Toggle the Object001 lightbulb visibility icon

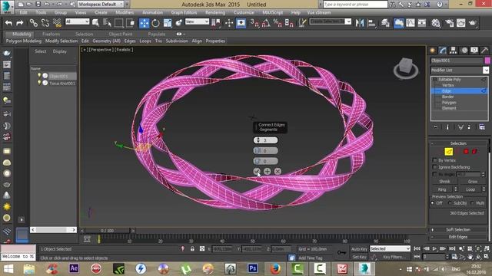click(39, 75)
